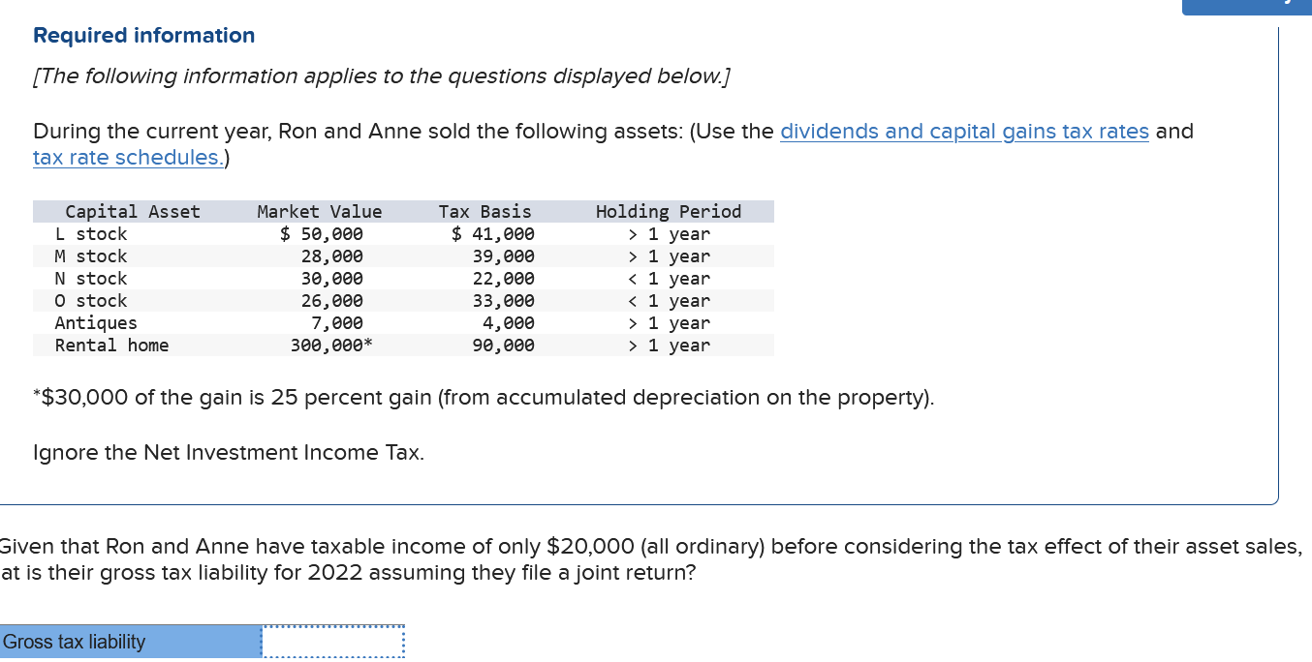Click inside the Gross tax liability input field

[x=332, y=641]
